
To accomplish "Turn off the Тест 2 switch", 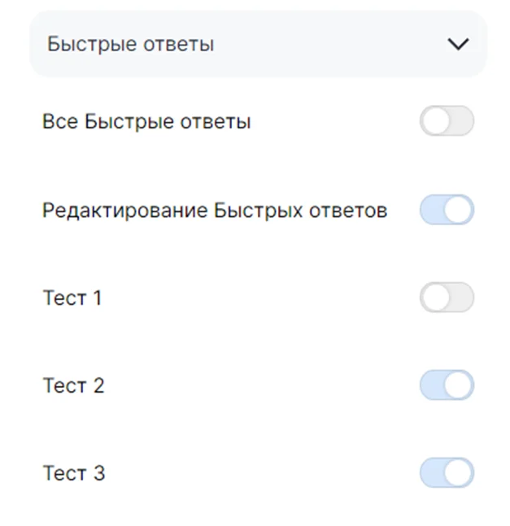I will [x=447, y=385].
